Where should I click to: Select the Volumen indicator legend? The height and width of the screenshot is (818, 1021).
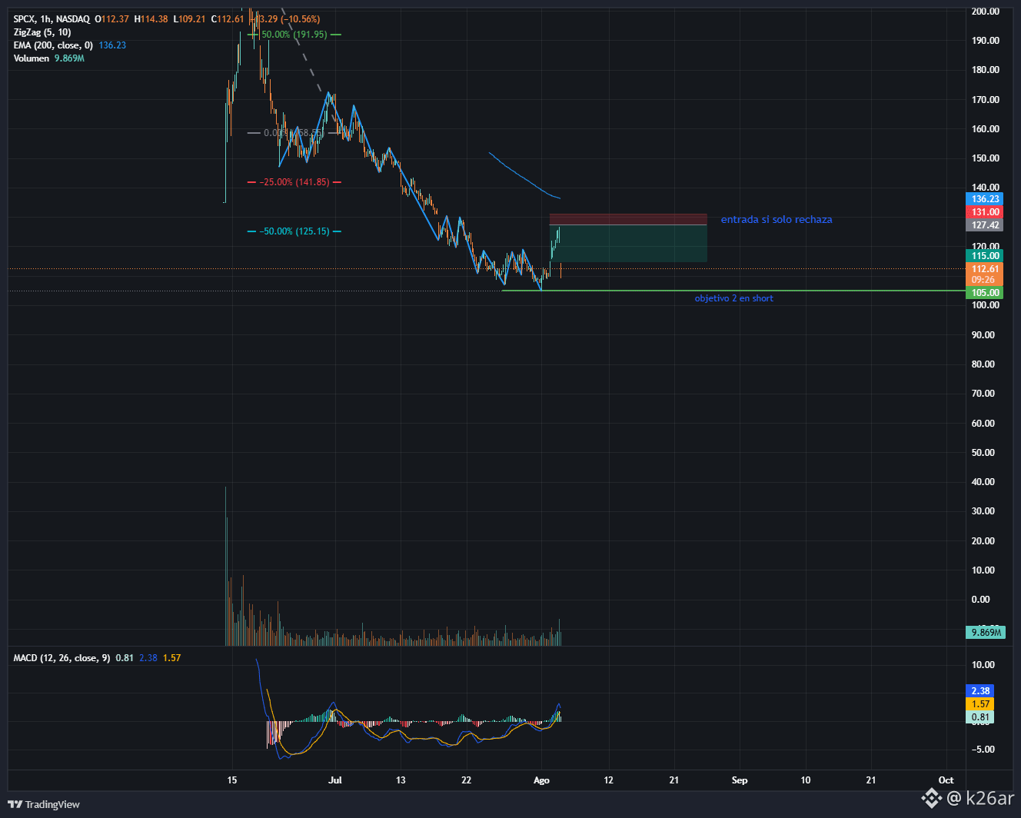tap(32, 58)
